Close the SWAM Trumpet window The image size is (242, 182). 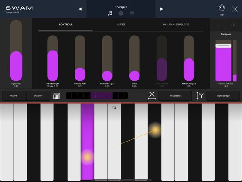click(x=235, y=9)
